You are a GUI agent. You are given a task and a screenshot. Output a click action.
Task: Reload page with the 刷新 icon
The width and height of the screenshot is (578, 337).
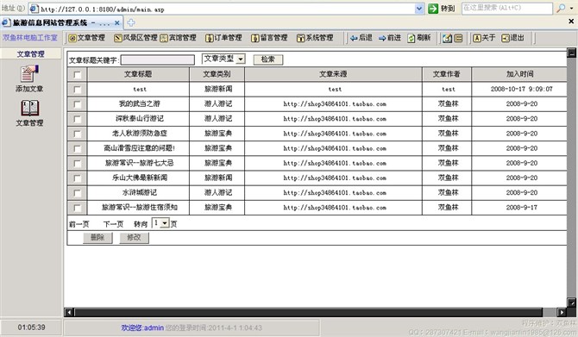412,38
